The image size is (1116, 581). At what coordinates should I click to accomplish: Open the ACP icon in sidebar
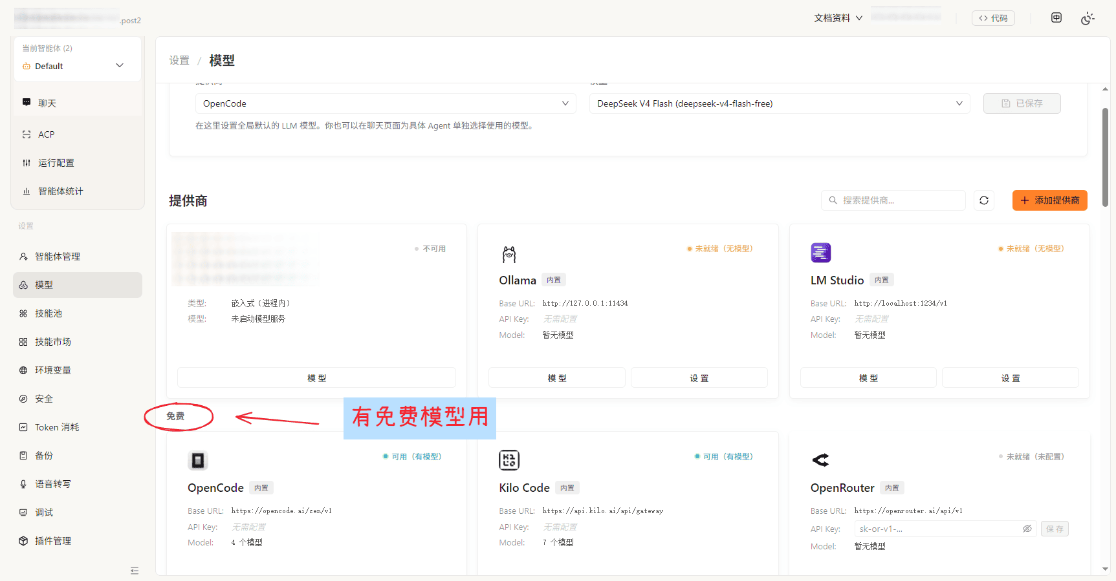tap(27, 134)
